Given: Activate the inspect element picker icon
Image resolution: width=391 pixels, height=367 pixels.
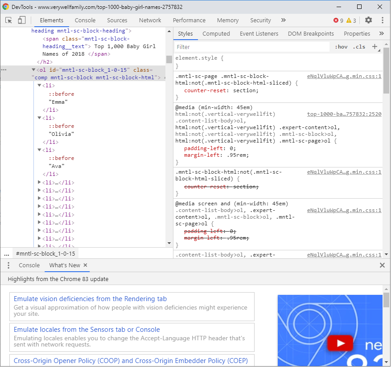Looking at the screenshot, I should click(x=9, y=20).
